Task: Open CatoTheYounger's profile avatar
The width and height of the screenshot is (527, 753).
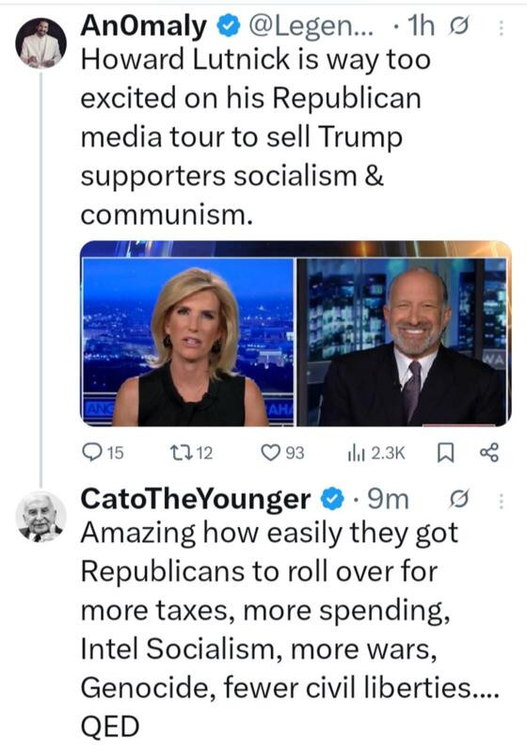Action: tap(40, 517)
